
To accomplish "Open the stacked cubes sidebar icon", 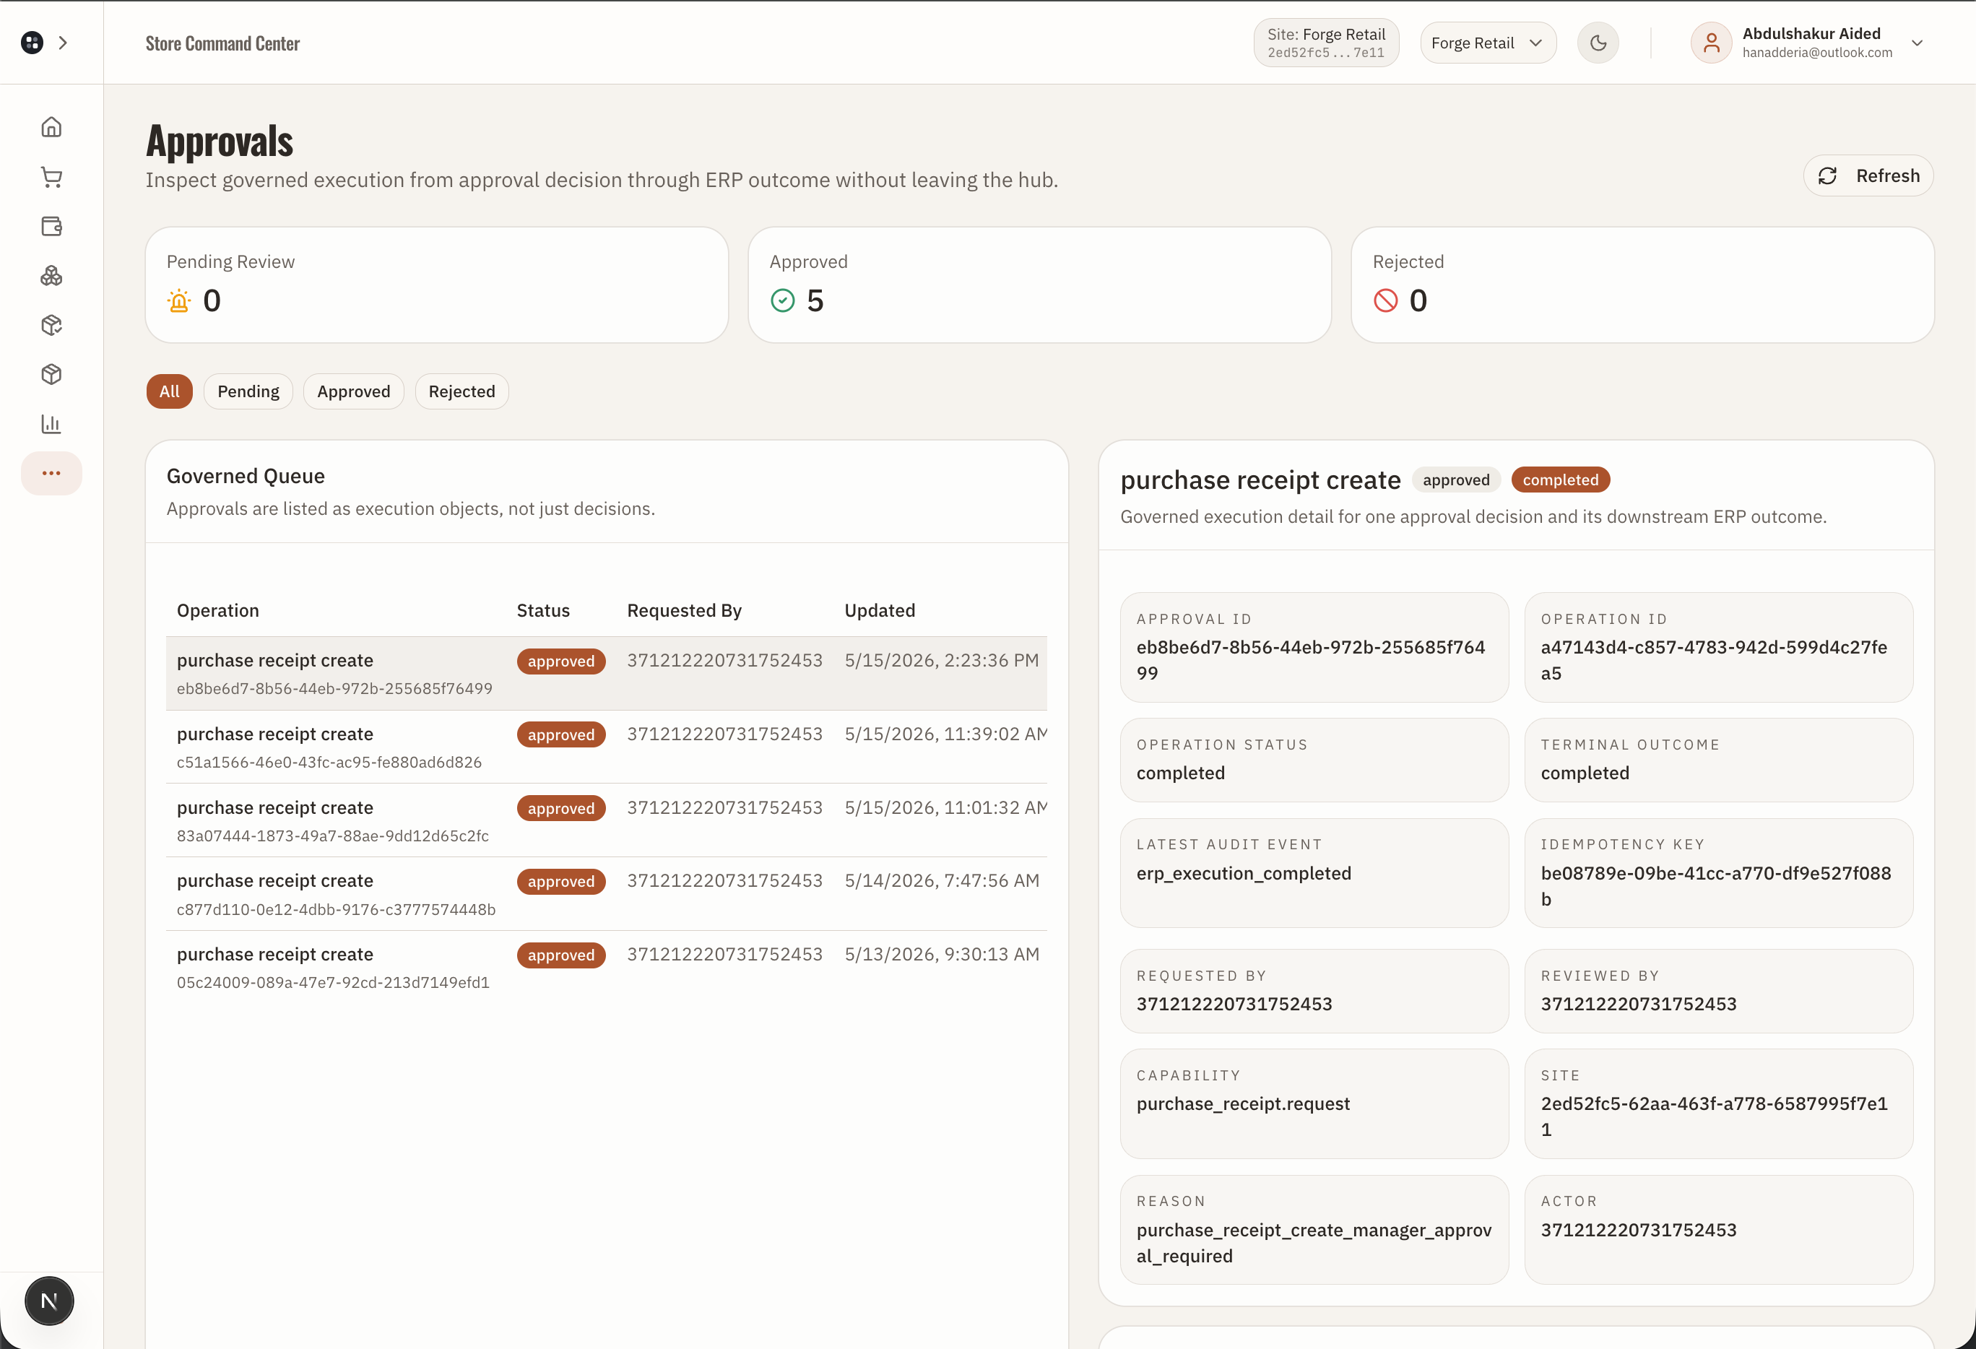I will point(51,275).
